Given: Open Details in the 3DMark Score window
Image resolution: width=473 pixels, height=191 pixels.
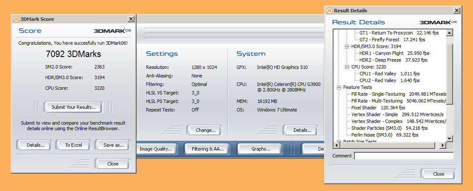Looking at the screenshot, I should coord(36,145).
